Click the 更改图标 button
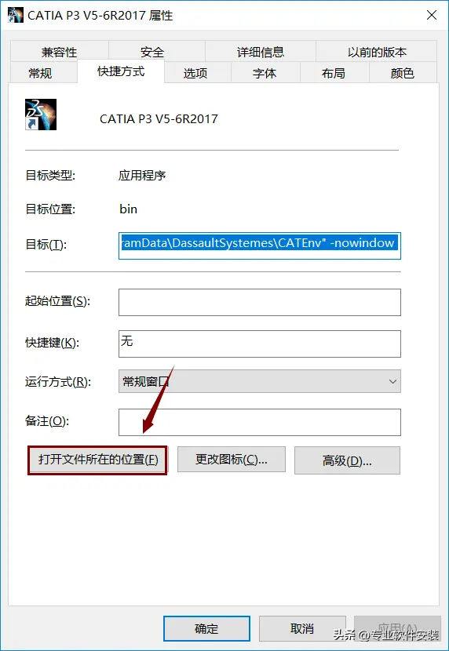449x651 pixels. click(232, 460)
